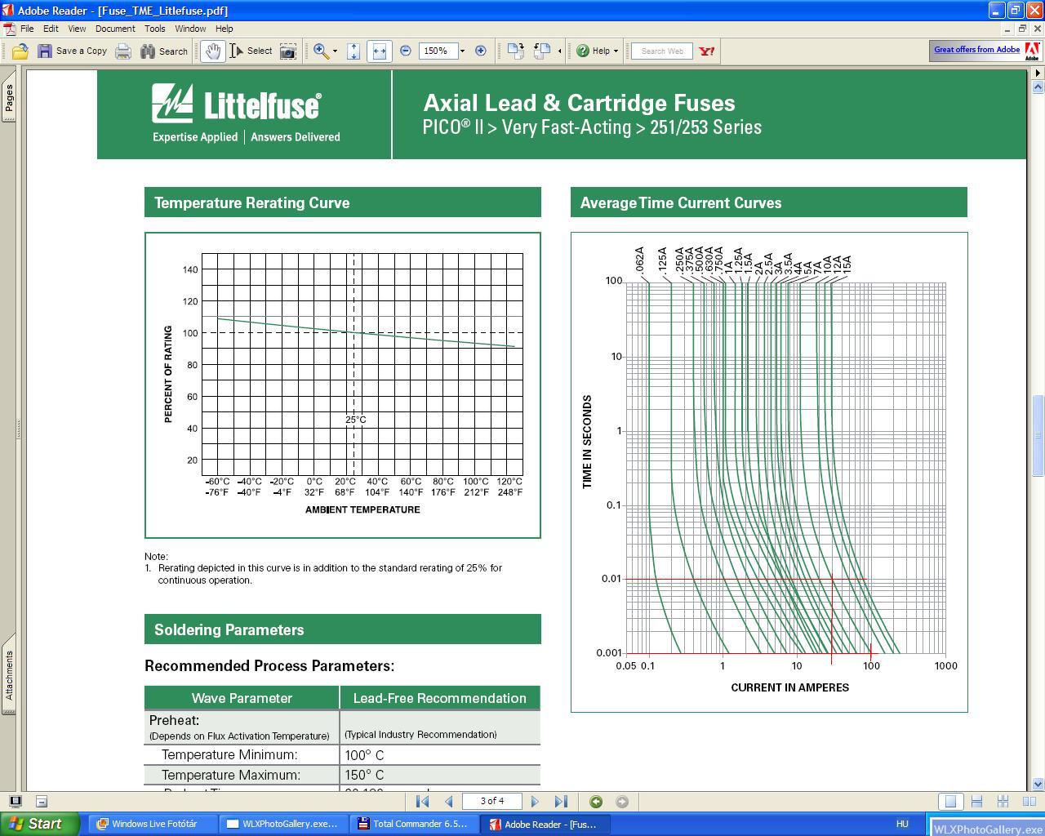This screenshot has width=1045, height=836.
Task: Click the page number field showing 3 of 4
Action: pos(492,801)
